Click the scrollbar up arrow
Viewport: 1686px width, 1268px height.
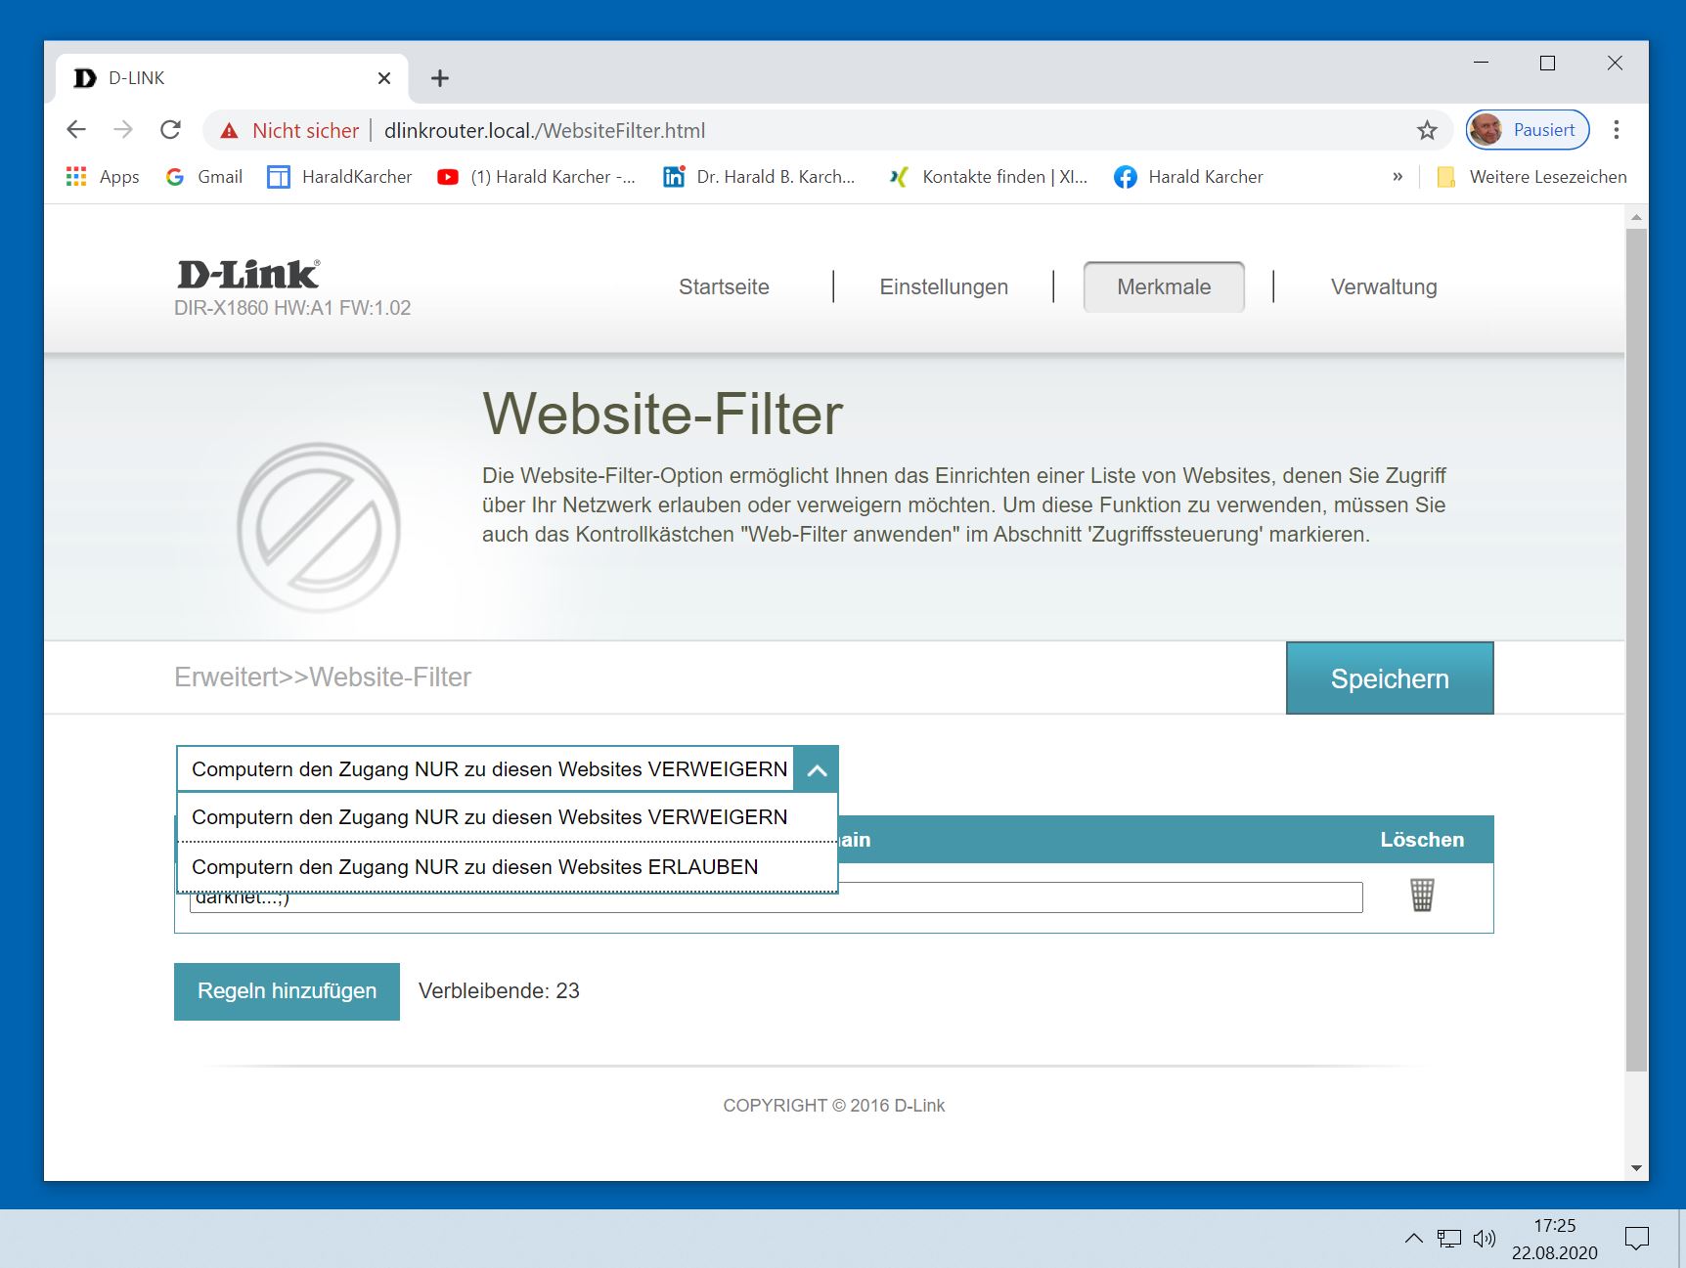(x=1636, y=217)
